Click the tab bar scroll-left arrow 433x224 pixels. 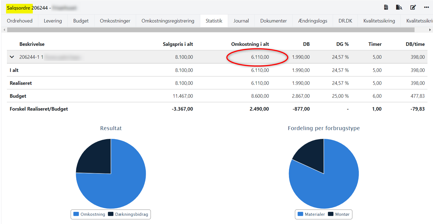coord(4,30)
